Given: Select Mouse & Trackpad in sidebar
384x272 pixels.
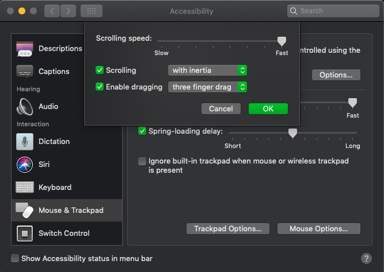Looking at the screenshot, I should click(x=67, y=211).
